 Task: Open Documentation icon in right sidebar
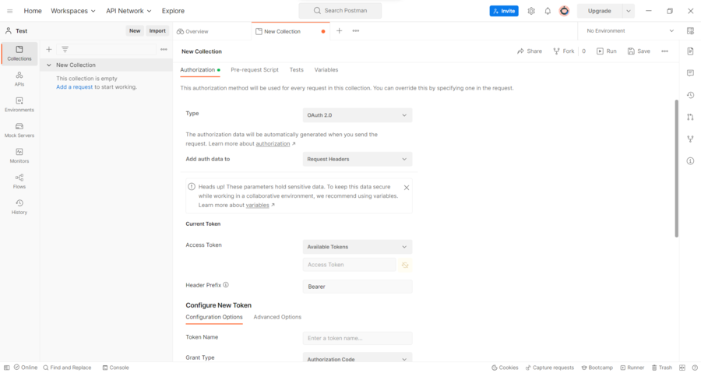pos(690,51)
